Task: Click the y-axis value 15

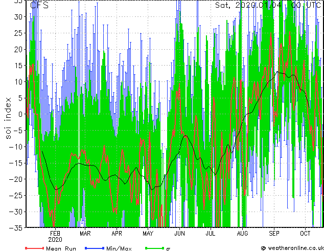Action: 18,66
